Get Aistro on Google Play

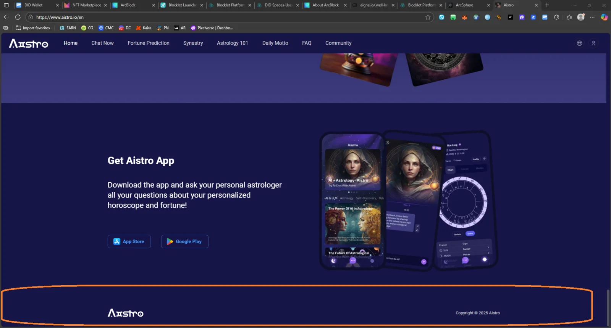click(x=185, y=241)
